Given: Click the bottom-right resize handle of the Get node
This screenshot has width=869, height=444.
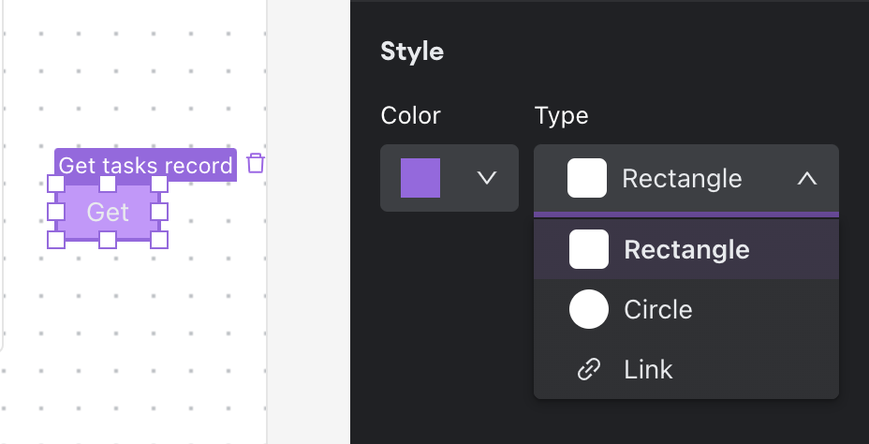Looking at the screenshot, I should click(x=159, y=240).
